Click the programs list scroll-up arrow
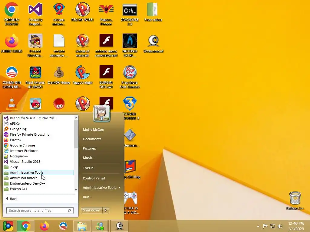Image resolution: width=310 pixels, height=232 pixels. pos(76,118)
